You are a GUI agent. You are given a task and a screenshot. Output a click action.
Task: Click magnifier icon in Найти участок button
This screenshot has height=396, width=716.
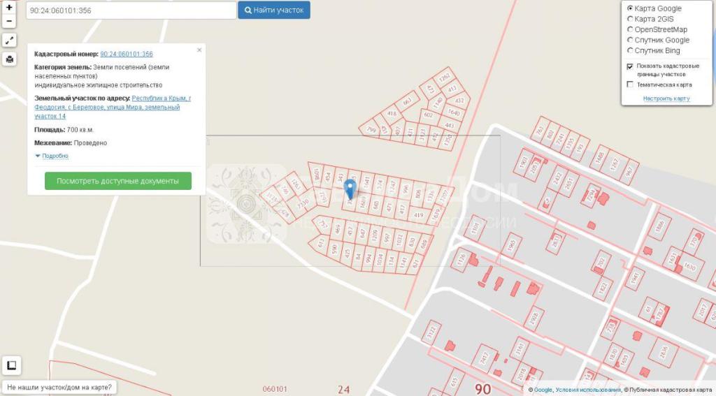click(x=248, y=10)
